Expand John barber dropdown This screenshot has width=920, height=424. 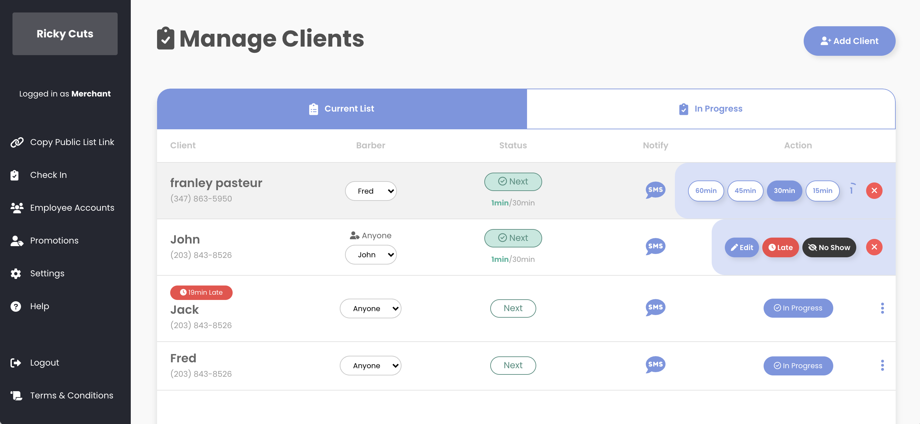pos(371,255)
